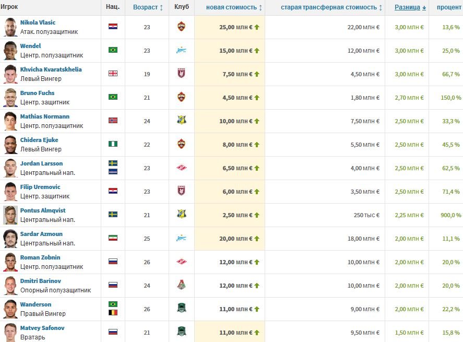This screenshot has width=463, height=342.
Task: Open Roman Zobnin player name link
Action: coord(40,257)
